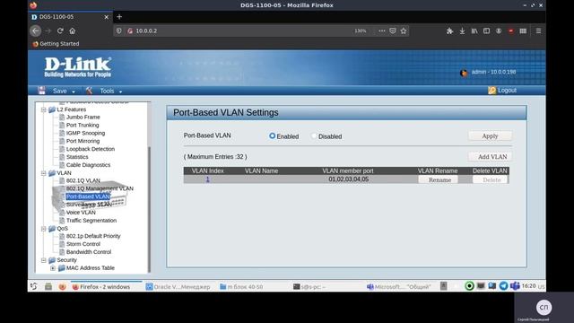This screenshot has width=574, height=323.
Task: Close the DGS-1100-05 tab
Action: click(x=107, y=17)
